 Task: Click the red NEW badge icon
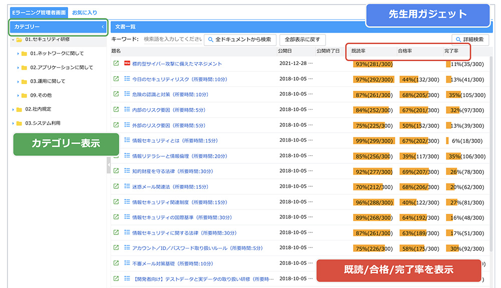127,64
